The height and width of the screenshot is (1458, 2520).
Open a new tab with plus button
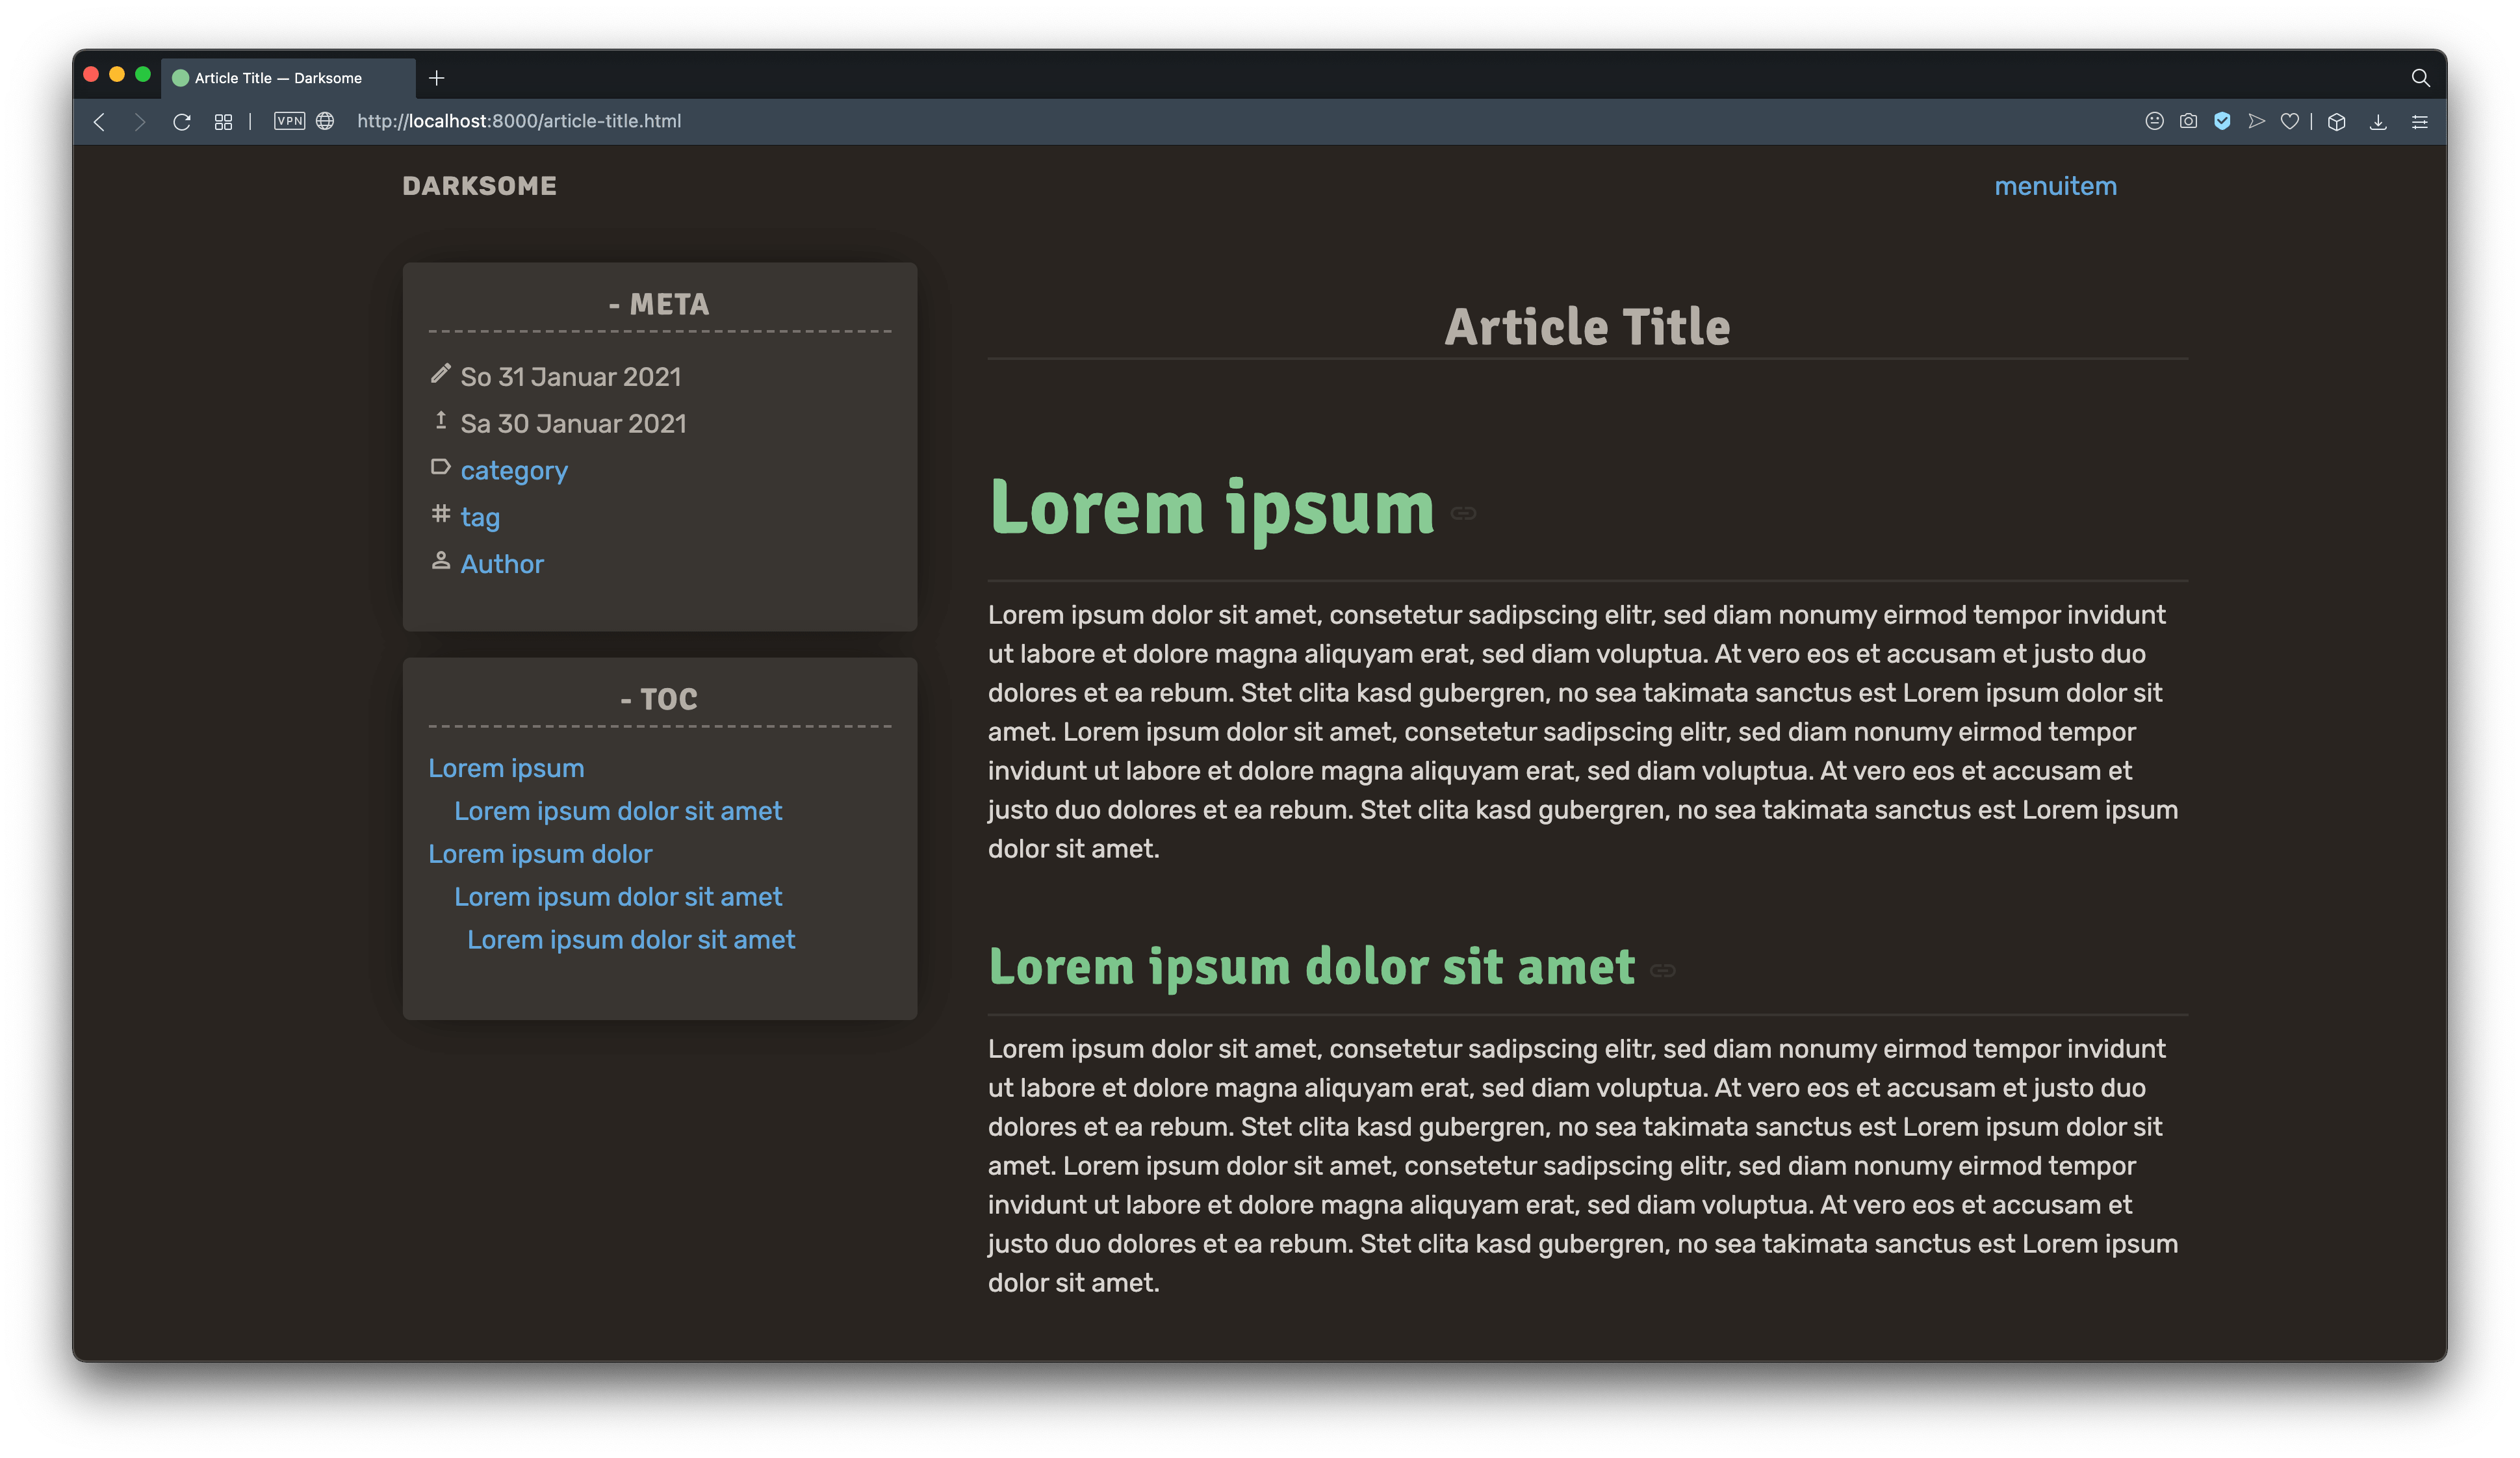click(436, 78)
